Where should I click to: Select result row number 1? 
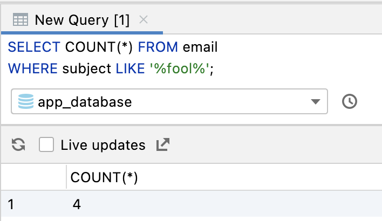[x=11, y=204]
